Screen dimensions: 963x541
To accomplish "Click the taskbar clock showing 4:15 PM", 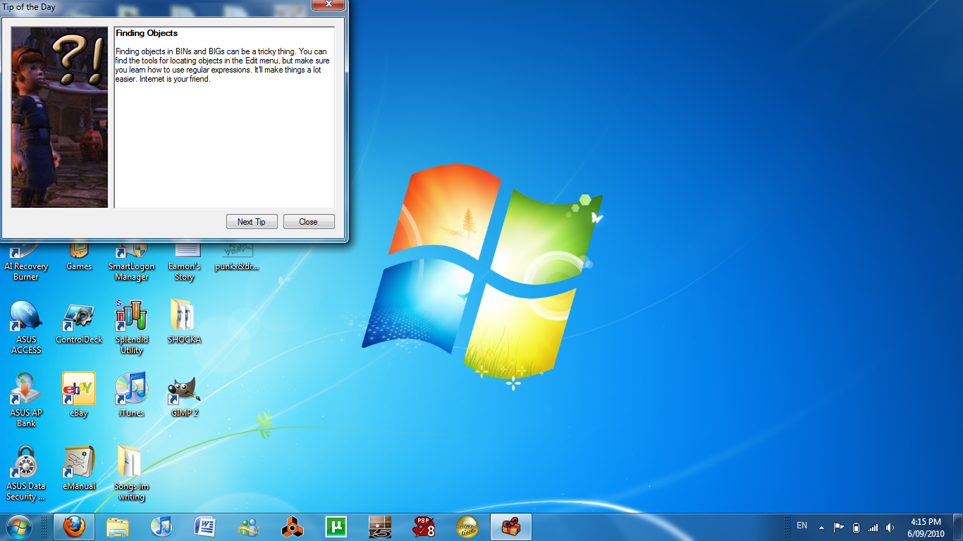I will (926, 527).
